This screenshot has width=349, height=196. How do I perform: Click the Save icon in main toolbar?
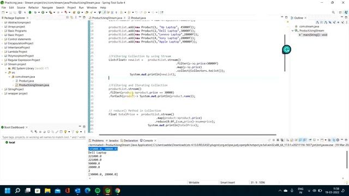point(11,13)
